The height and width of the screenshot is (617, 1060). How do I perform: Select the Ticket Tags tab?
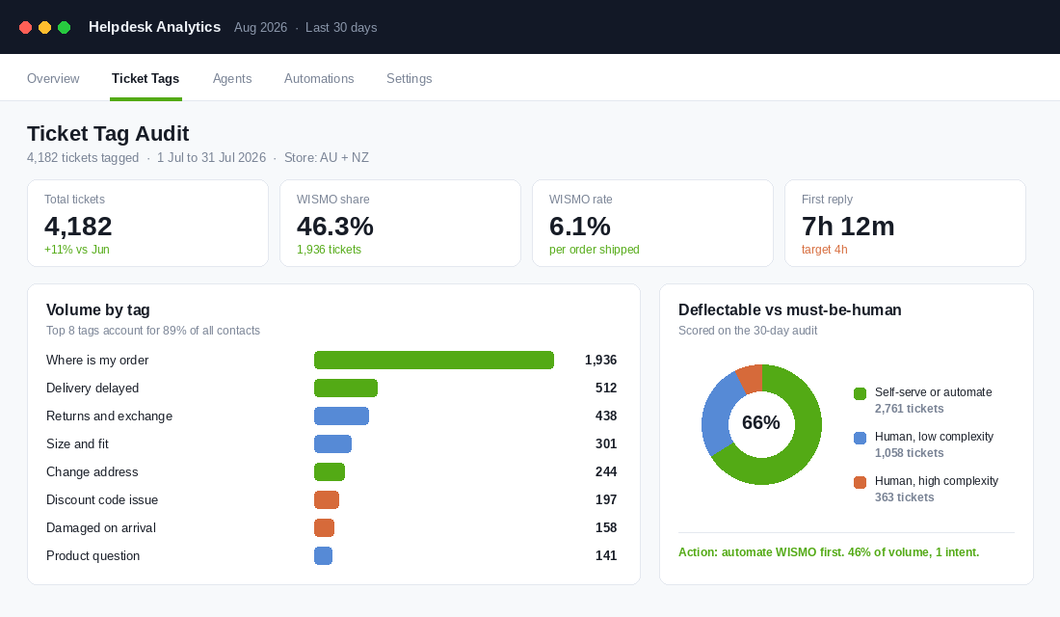[x=146, y=78]
